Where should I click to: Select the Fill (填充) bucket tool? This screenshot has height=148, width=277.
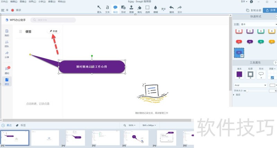pos(140,8)
